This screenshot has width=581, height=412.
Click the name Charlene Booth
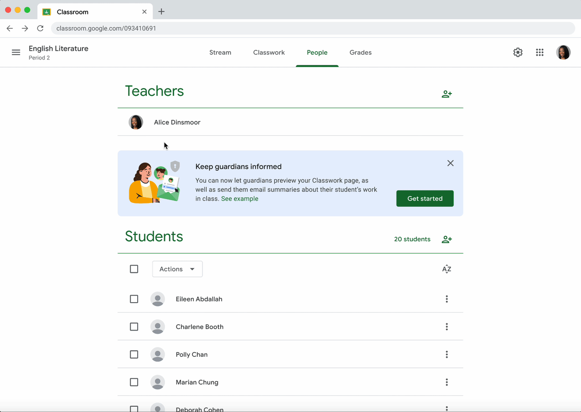[x=200, y=327]
